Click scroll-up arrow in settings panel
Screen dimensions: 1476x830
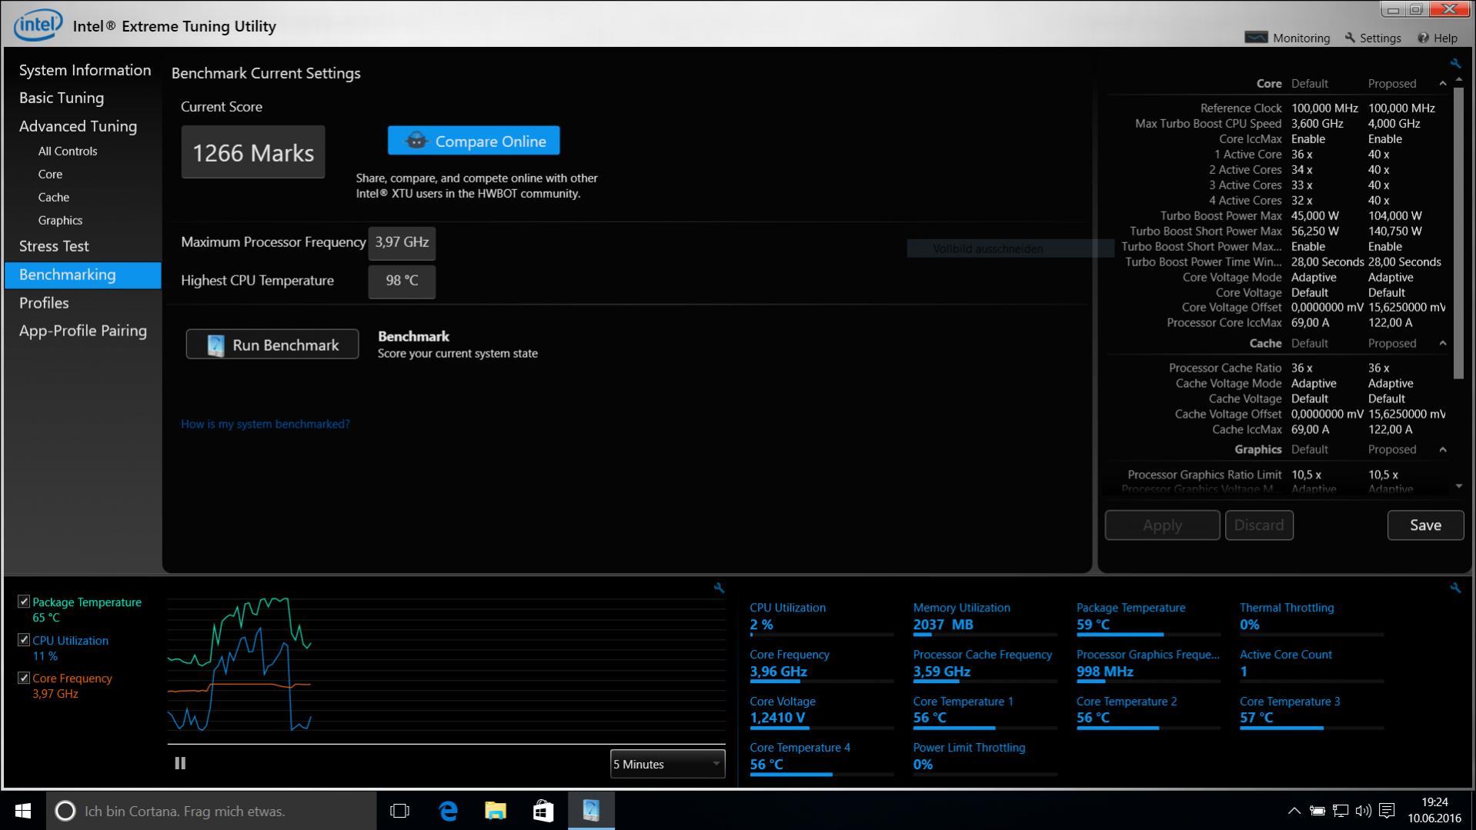click(x=1459, y=80)
